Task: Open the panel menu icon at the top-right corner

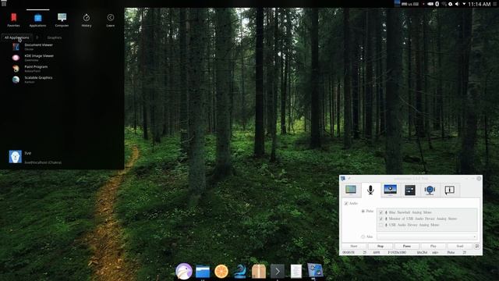Action: (495, 4)
